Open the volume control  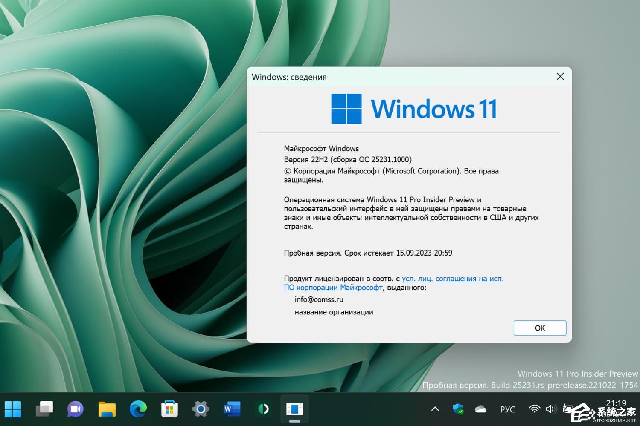click(551, 409)
